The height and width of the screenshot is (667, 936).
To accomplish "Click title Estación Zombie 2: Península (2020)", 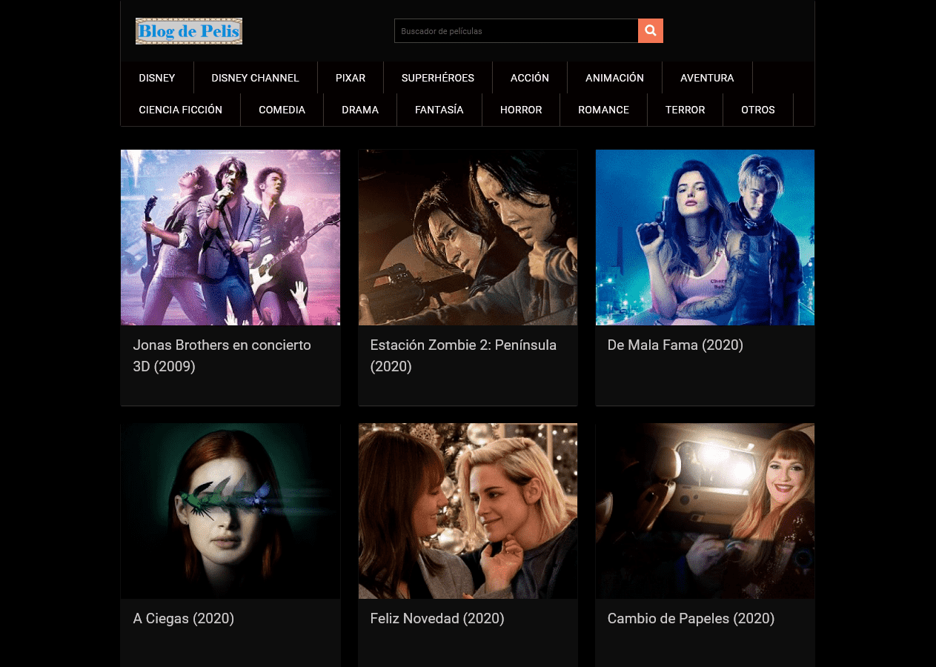I will (x=463, y=356).
